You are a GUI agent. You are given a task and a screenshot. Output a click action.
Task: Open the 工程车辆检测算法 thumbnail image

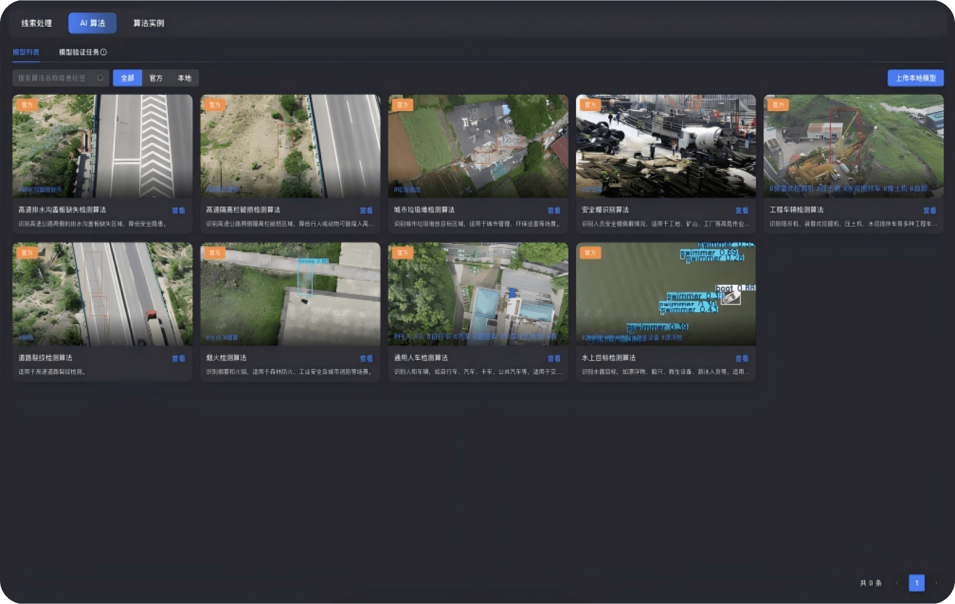854,146
